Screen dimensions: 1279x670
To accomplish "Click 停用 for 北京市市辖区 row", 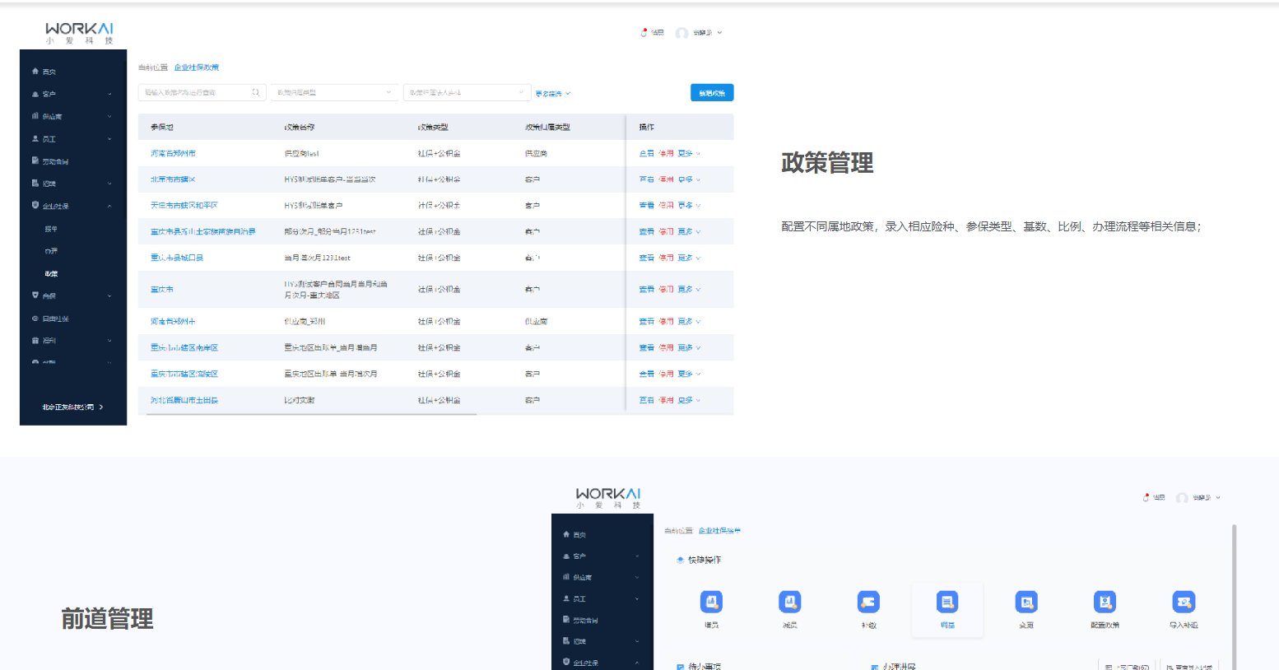I will pyautogui.click(x=666, y=179).
